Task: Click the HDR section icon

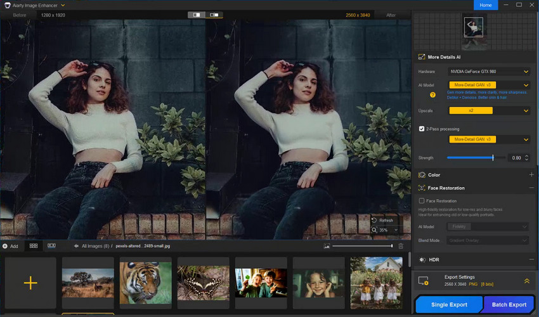Action: point(422,259)
